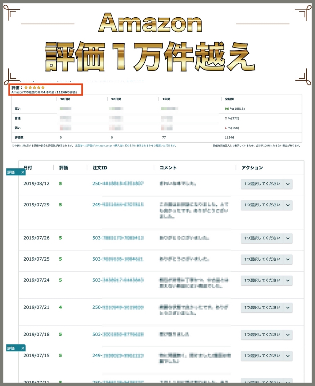Select the 11246 total rating count cell

coord(229,137)
